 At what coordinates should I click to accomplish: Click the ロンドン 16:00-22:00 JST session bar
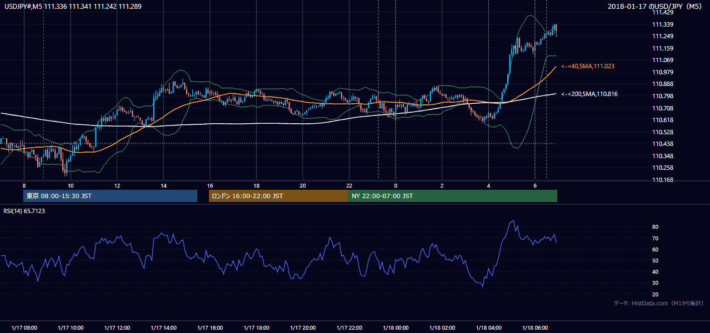(278, 196)
